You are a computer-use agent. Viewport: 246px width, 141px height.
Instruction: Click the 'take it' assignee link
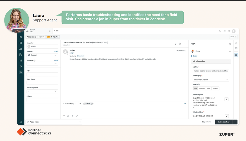tap(56, 51)
